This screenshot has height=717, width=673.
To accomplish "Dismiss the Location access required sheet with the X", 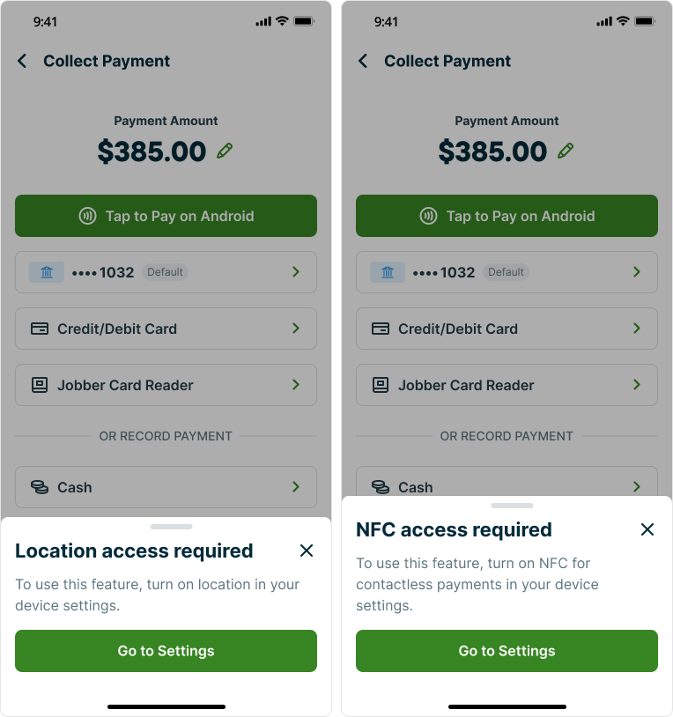I will pyautogui.click(x=307, y=550).
